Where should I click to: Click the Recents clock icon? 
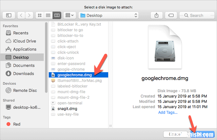pyautogui.click(x=8, y=33)
